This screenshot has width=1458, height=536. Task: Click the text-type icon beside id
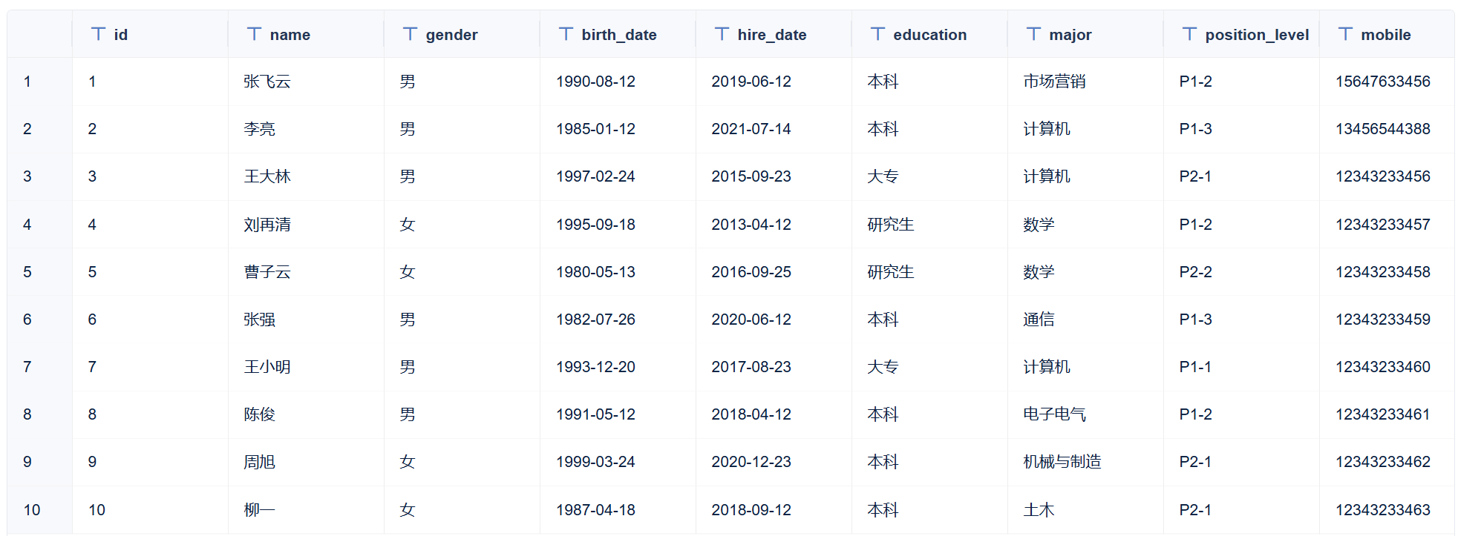98,34
